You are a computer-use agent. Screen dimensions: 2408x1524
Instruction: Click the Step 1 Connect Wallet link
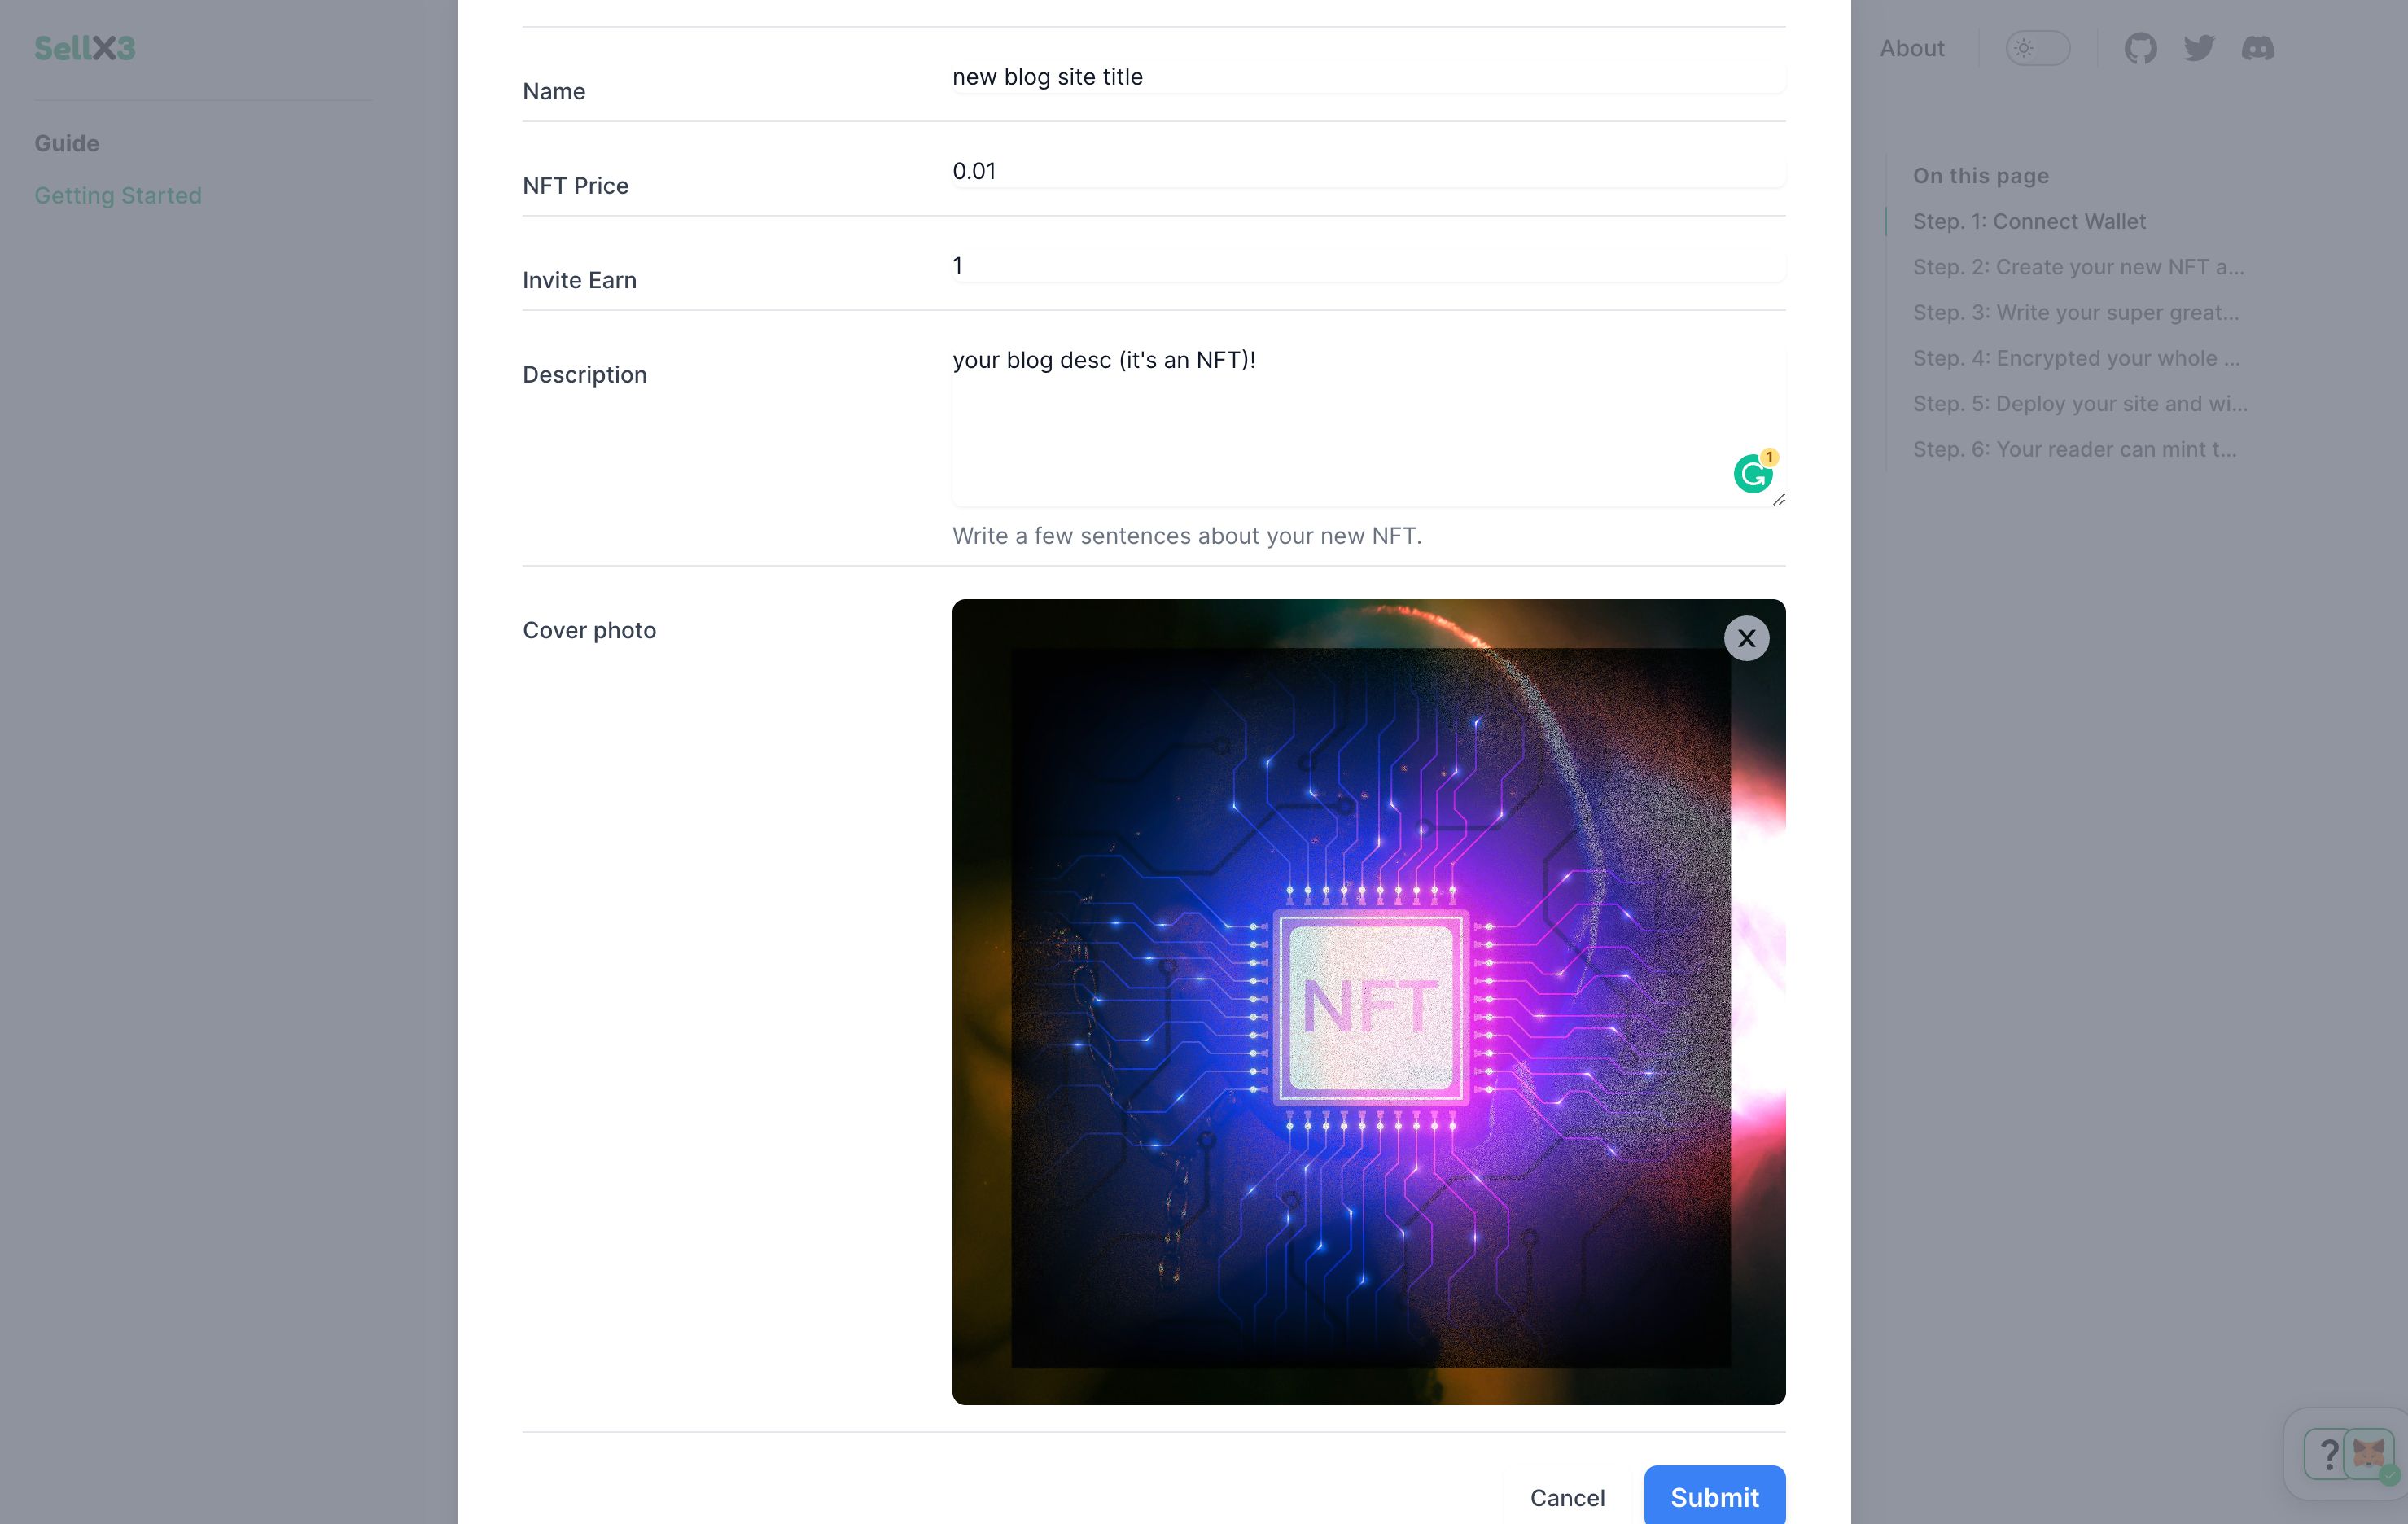[x=2029, y=220]
